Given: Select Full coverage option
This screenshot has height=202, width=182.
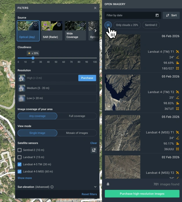Looking at the screenshot, I should pyautogui.click(x=77, y=116).
